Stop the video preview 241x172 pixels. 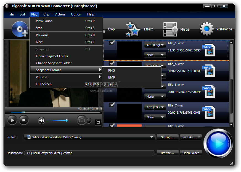coord(24,120)
